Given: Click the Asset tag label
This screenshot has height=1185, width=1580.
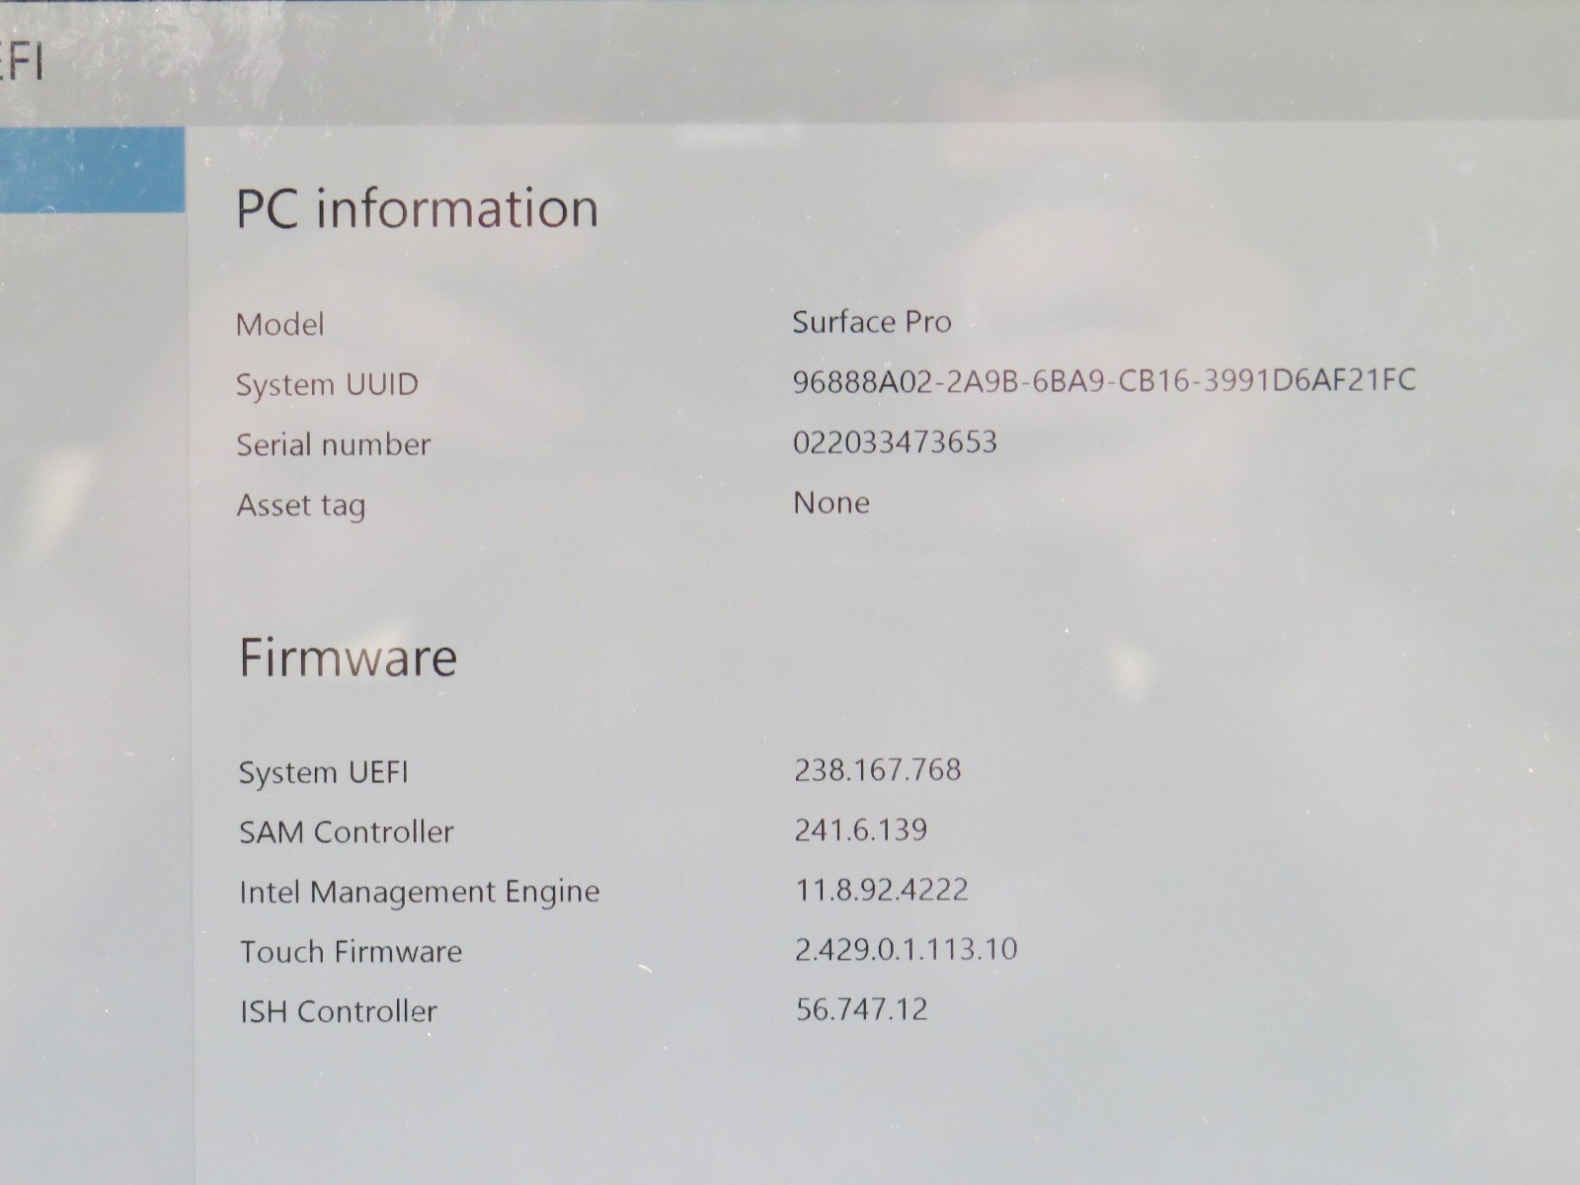Looking at the screenshot, I should pyautogui.click(x=301, y=506).
